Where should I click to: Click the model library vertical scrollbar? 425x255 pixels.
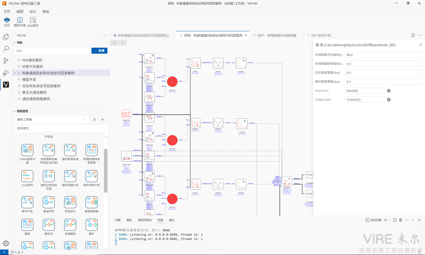(106, 170)
